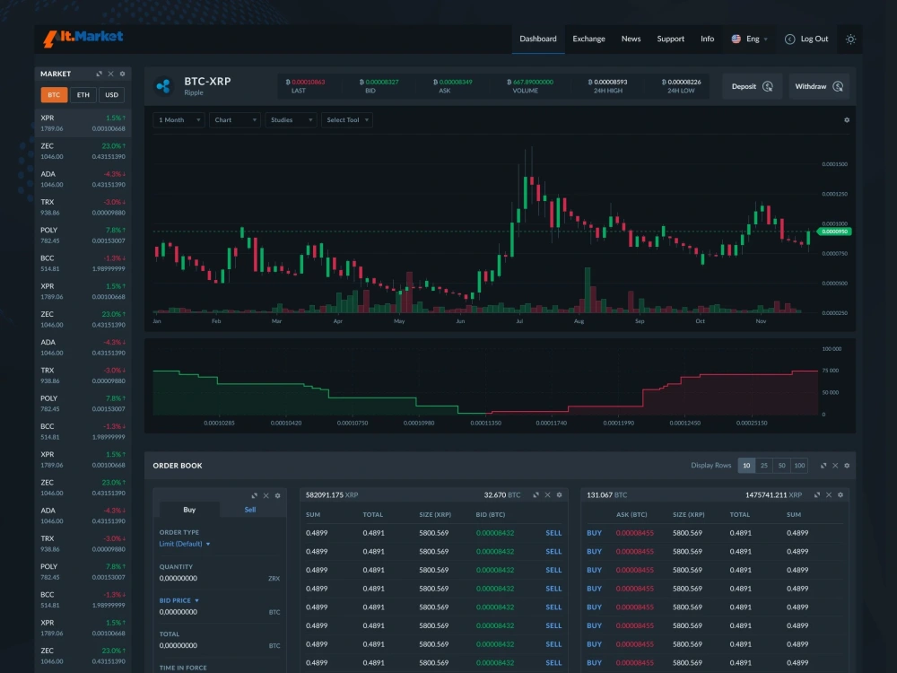The width and height of the screenshot is (897, 673).
Task: Open the Support tab
Action: (x=670, y=39)
